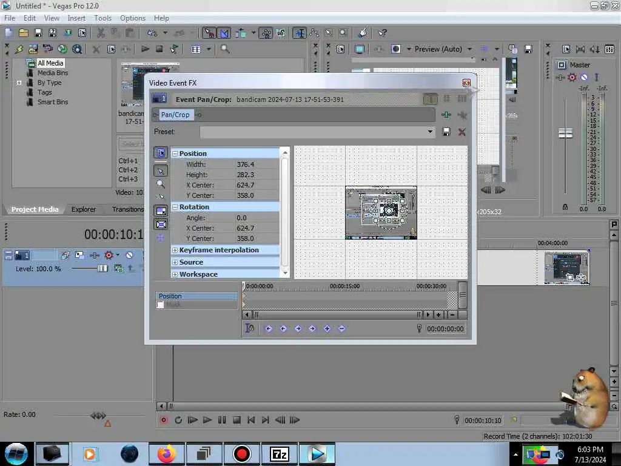Image resolution: width=621 pixels, height=466 pixels.
Task: Click the Save Preset floppy icon
Action: pyautogui.click(x=446, y=132)
